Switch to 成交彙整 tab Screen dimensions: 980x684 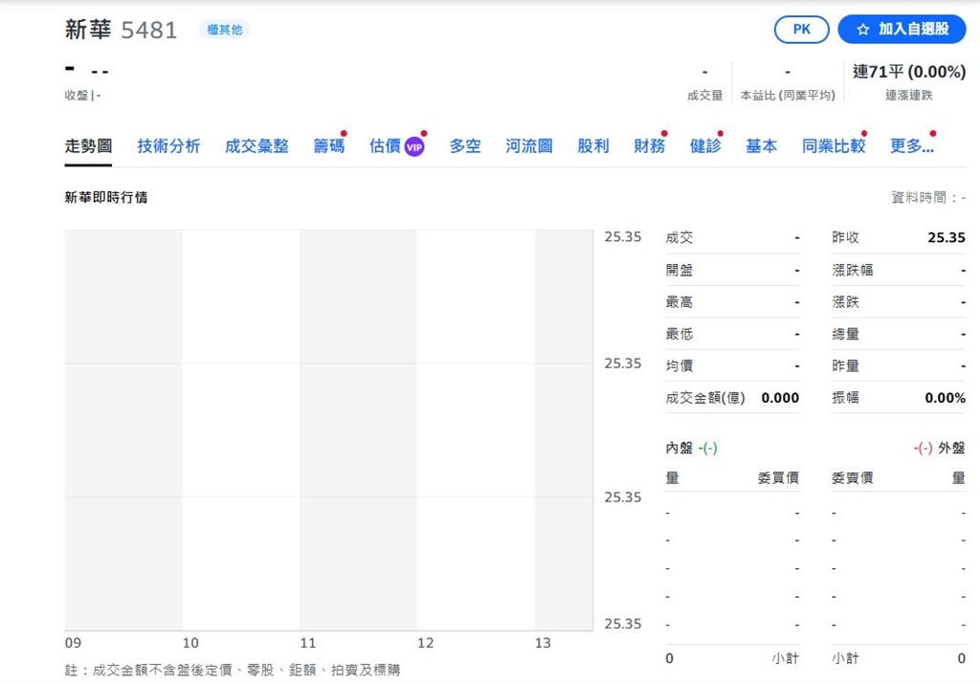[x=256, y=146]
